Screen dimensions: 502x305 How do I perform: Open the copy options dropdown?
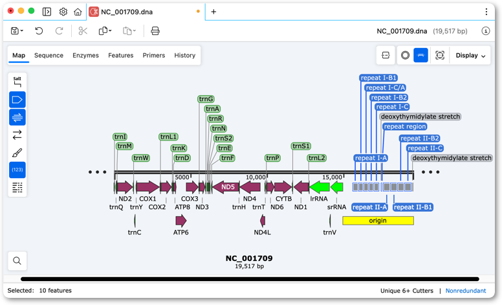pos(105,30)
